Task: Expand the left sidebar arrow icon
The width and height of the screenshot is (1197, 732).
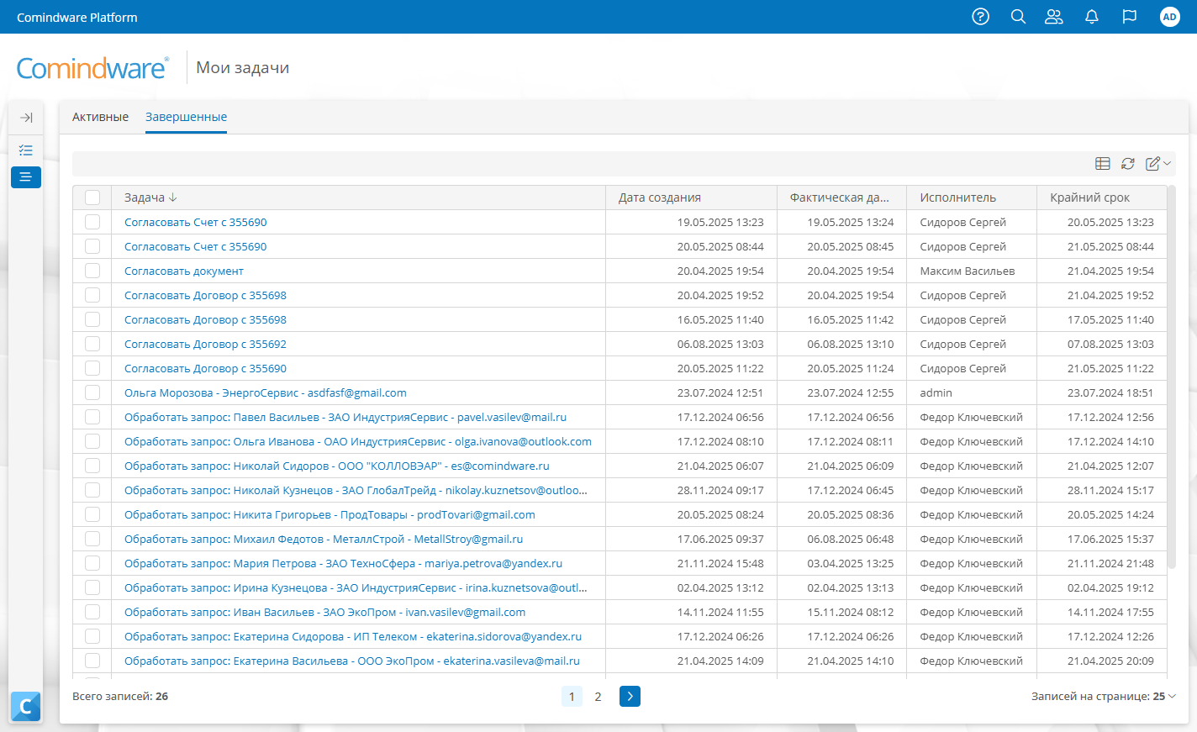Action: coord(26,118)
